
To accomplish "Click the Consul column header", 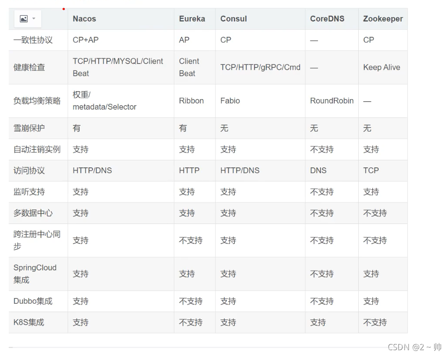I will pos(233,19).
